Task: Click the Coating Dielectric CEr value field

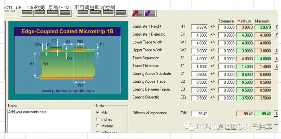Action: point(199,98)
